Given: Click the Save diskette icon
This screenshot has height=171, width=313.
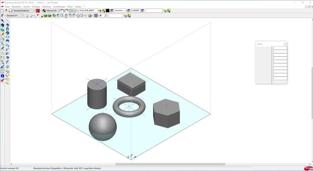Looking at the screenshot, I should point(10,11).
